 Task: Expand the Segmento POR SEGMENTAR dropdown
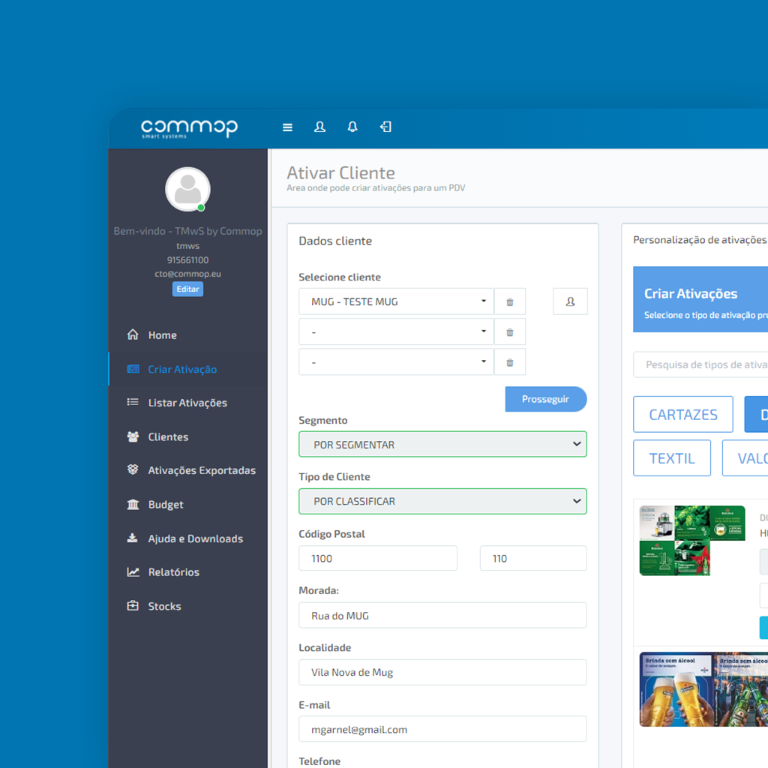click(x=442, y=444)
